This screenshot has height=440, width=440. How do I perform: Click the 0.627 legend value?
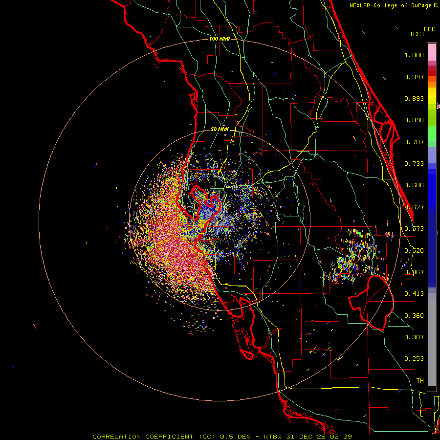(x=414, y=207)
